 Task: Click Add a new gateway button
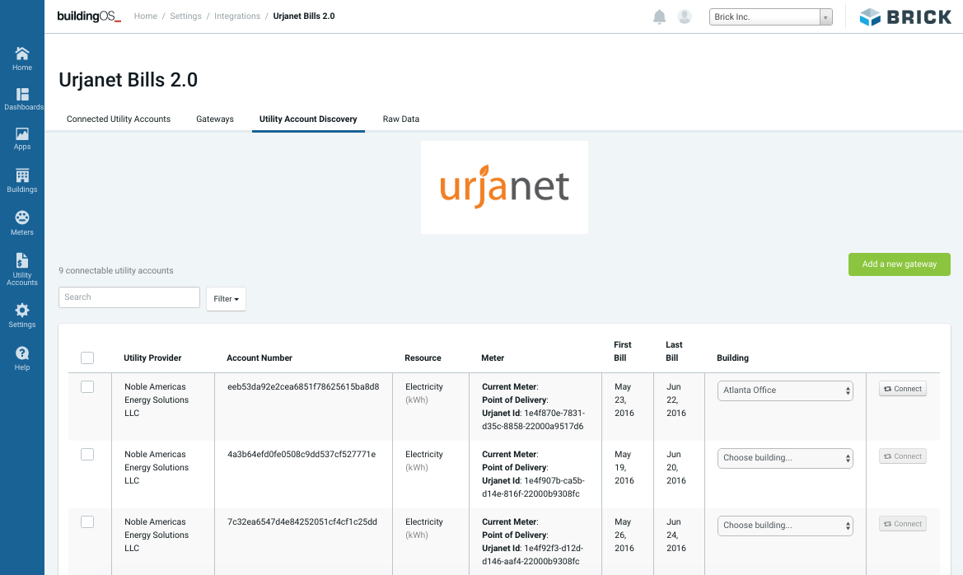coord(899,264)
